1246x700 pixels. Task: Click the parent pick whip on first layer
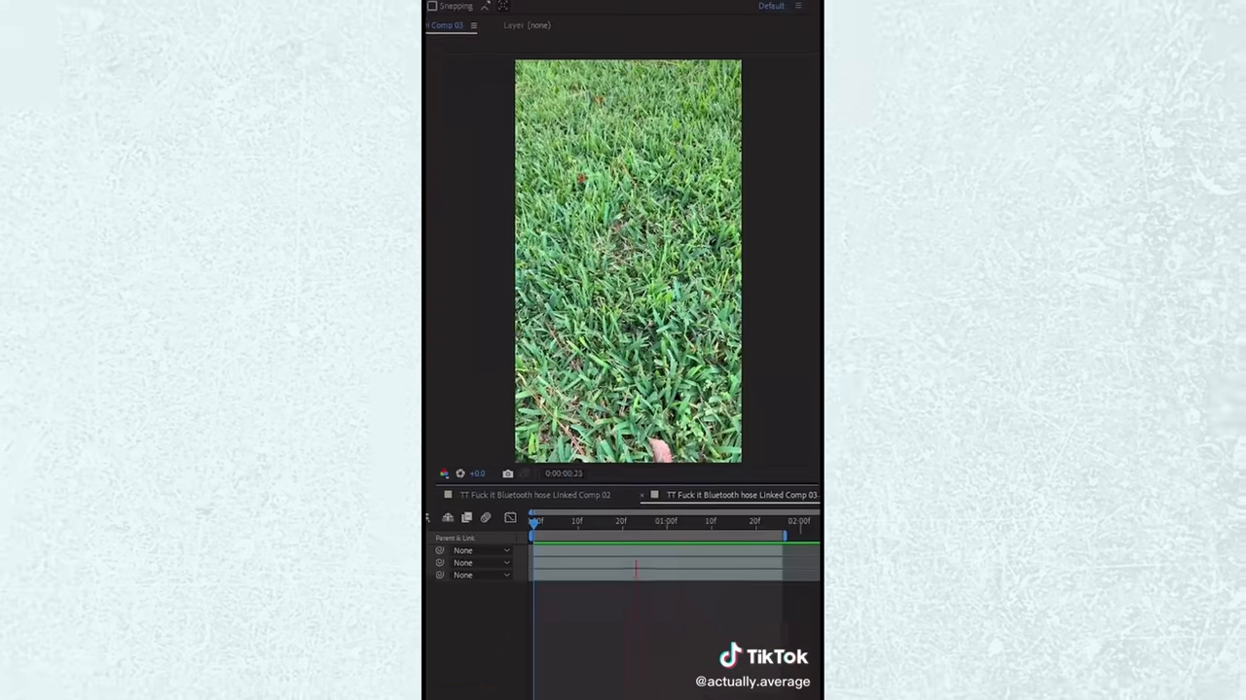[x=439, y=550]
